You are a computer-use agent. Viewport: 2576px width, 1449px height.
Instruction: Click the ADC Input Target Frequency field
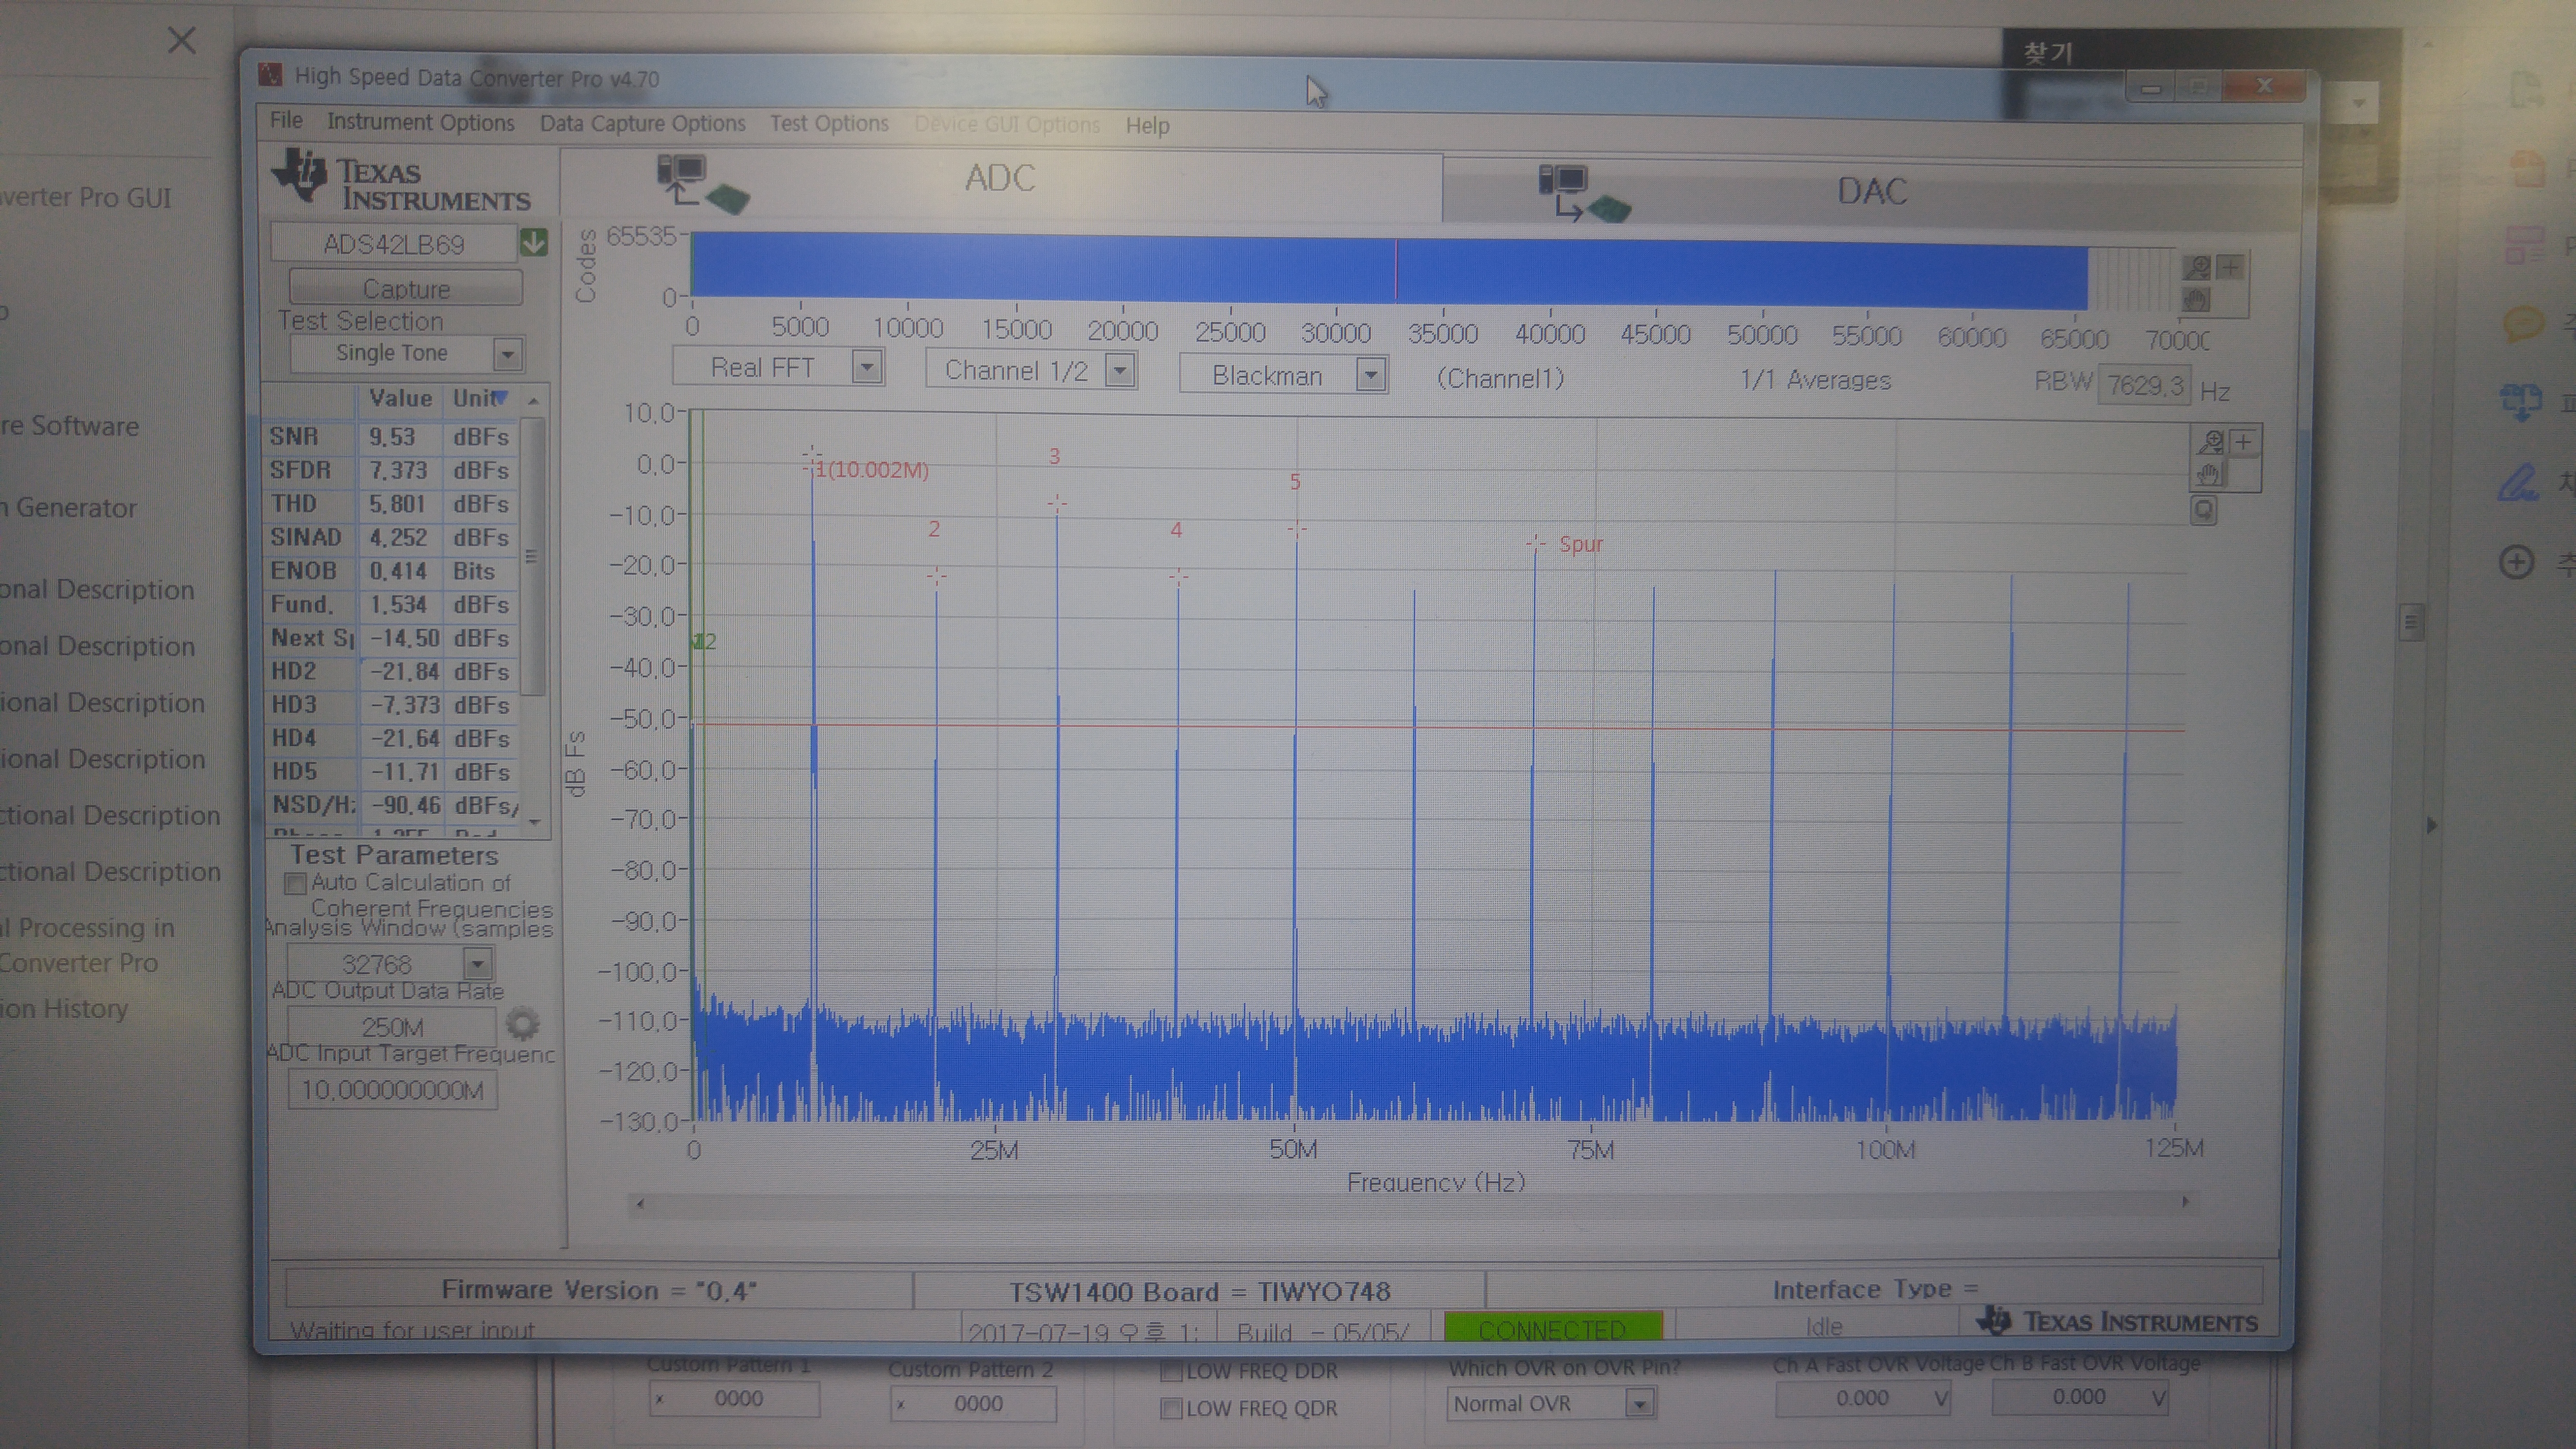pyautogui.click(x=392, y=1090)
